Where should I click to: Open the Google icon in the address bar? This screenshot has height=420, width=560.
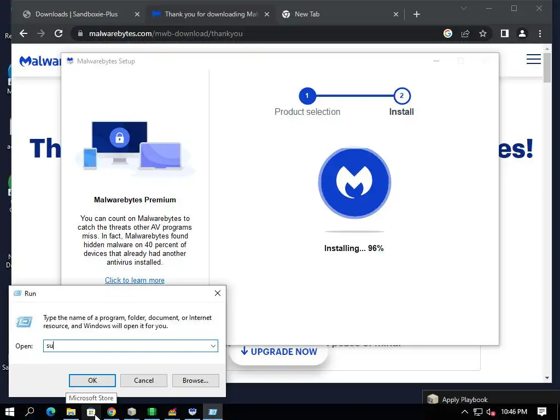click(447, 33)
